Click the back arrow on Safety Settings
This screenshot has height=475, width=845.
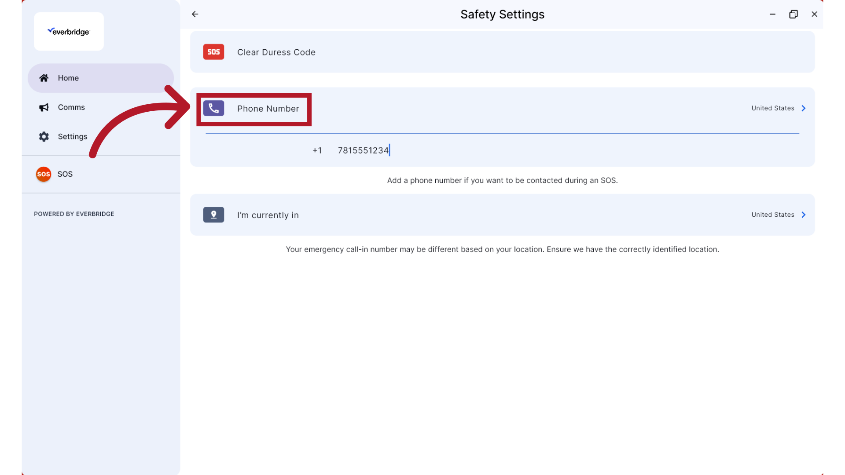pos(195,14)
